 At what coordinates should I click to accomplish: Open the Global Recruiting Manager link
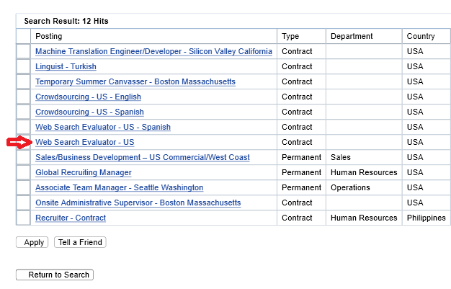tap(83, 173)
